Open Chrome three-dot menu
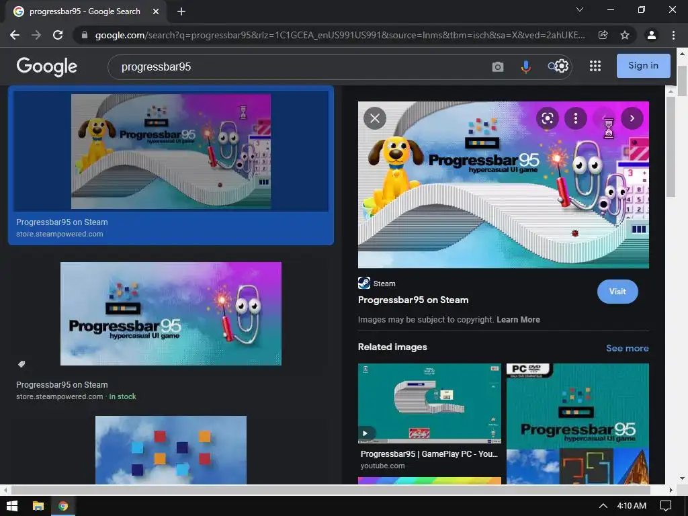Image resolution: width=688 pixels, height=516 pixels. 673,35
